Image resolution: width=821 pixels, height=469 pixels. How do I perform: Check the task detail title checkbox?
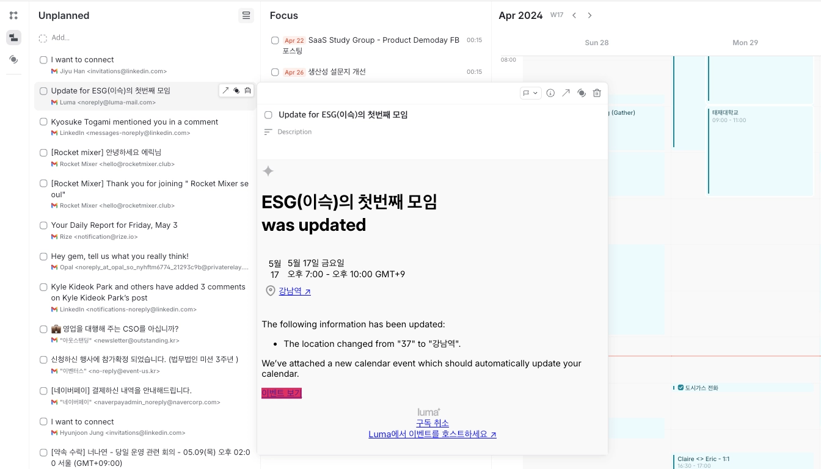(268, 115)
